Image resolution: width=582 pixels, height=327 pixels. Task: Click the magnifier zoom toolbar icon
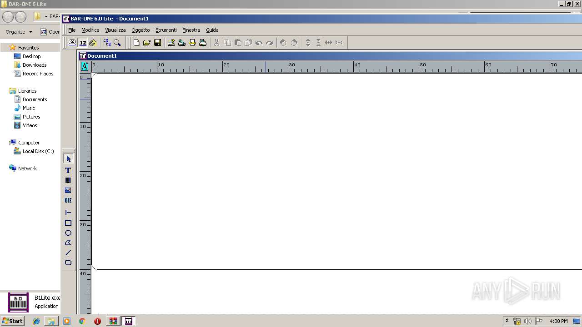[117, 43]
